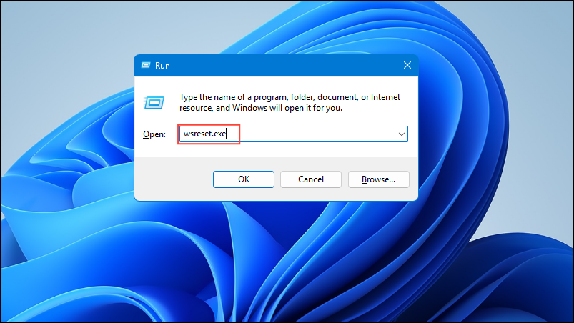Expand the Open combo box dropdown arrow
Screen dimensions: 574x323
[x=402, y=134]
